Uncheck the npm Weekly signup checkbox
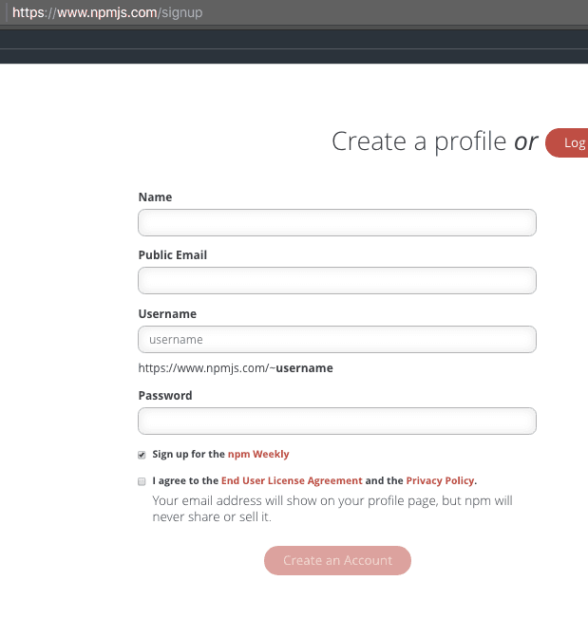 tap(142, 455)
